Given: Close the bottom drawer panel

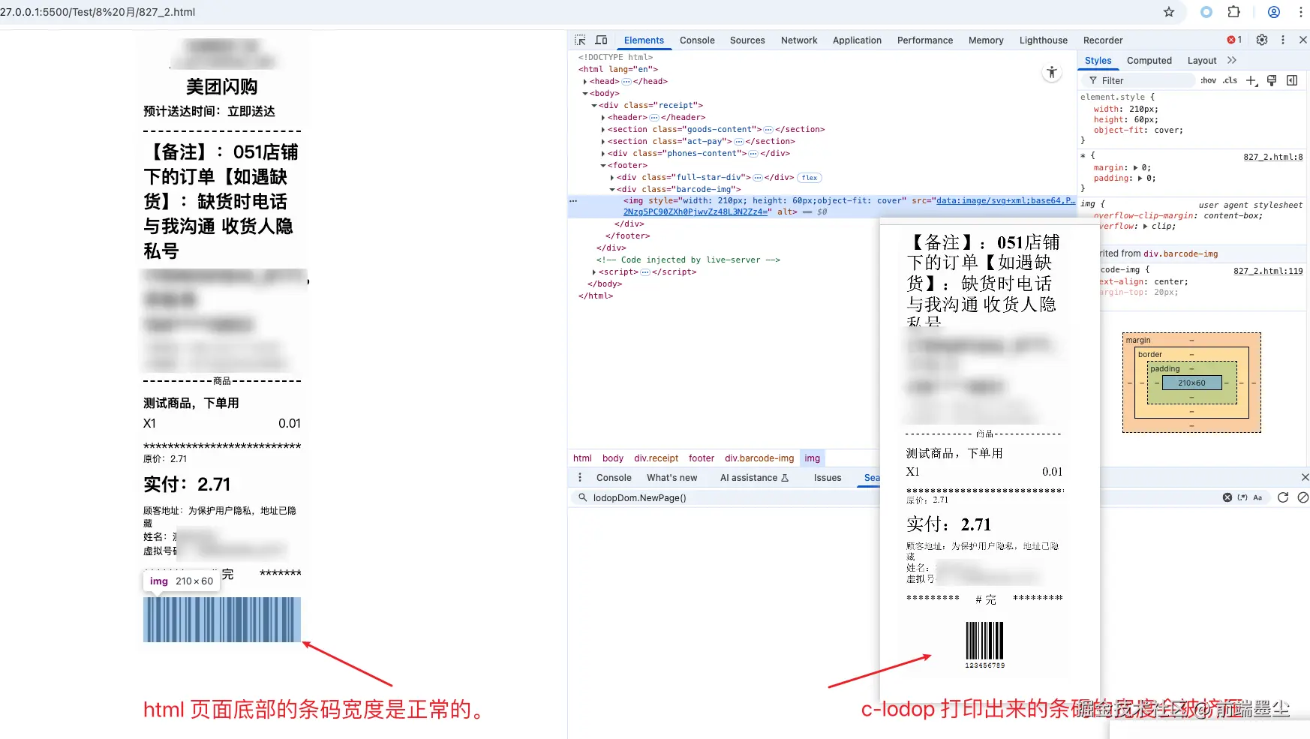Looking at the screenshot, I should 1305,477.
